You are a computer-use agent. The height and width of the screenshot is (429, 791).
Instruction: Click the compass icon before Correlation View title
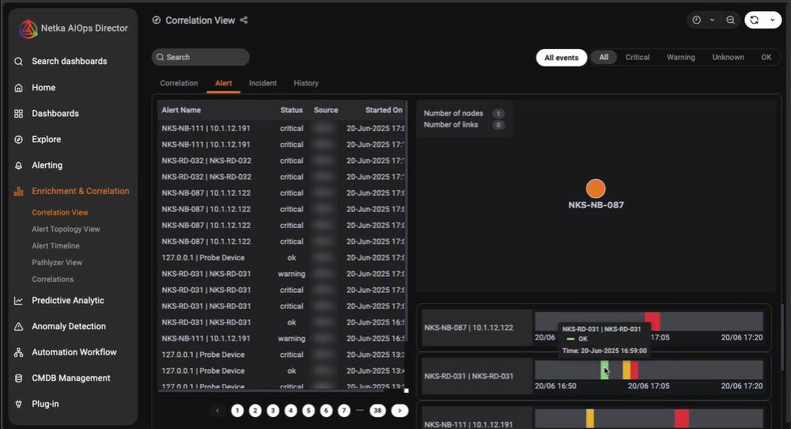point(157,21)
